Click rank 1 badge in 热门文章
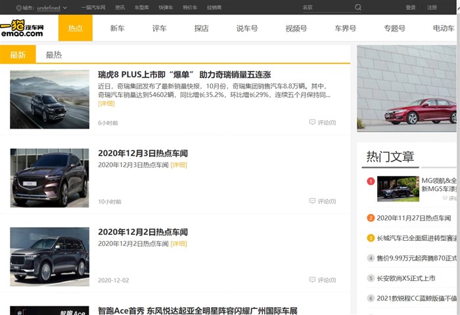The height and width of the screenshot is (315, 460). (x=371, y=181)
